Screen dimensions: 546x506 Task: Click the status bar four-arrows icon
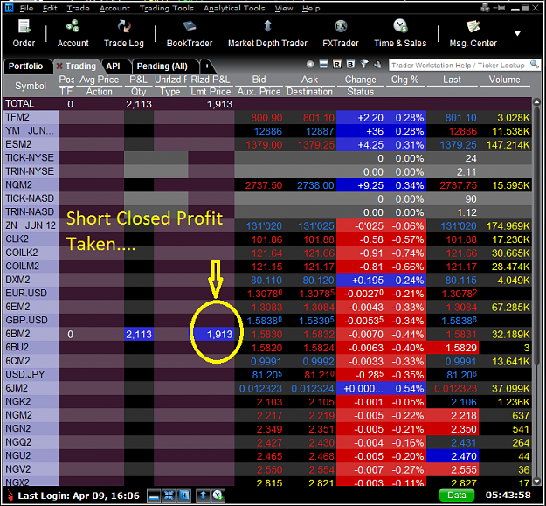coord(169,496)
